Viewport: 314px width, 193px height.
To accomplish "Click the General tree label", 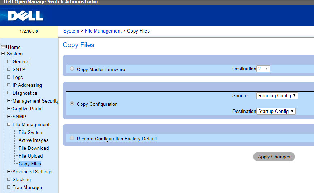I will tap(21, 61).
